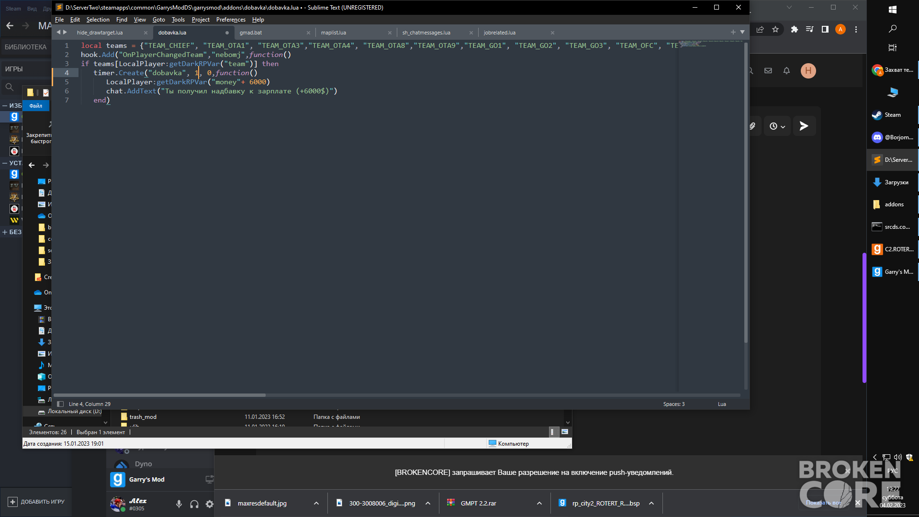Select line 4 number in the gutter

click(x=67, y=73)
